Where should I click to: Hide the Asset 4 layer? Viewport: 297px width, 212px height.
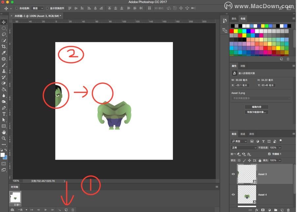coord(233,195)
